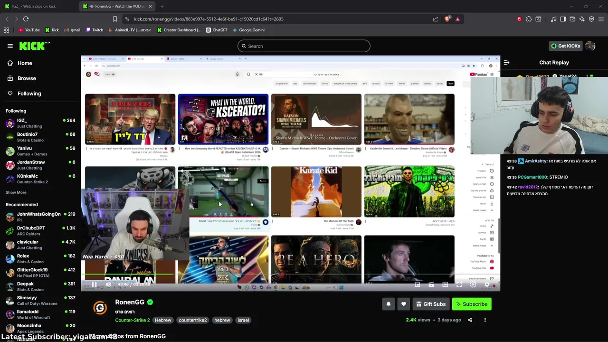Click the Gift Subs button
This screenshot has width=608, height=342.
click(x=431, y=304)
